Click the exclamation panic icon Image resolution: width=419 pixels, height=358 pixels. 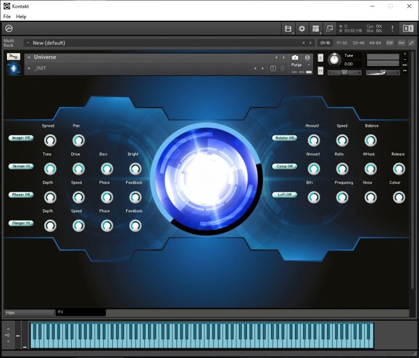(x=392, y=28)
